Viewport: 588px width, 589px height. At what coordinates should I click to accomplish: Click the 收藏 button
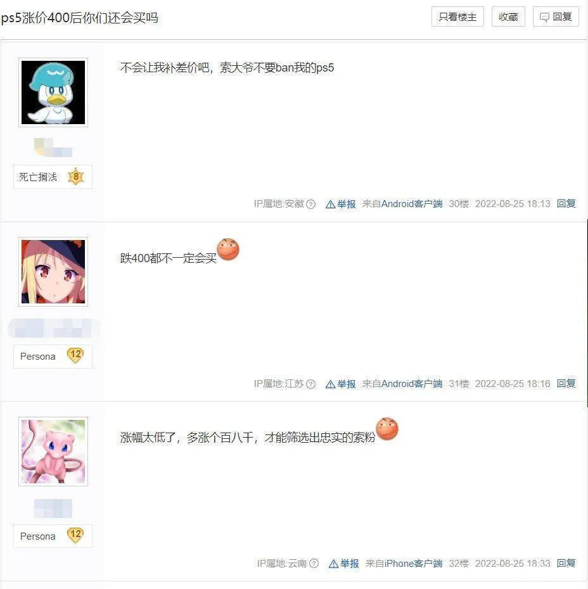508,17
